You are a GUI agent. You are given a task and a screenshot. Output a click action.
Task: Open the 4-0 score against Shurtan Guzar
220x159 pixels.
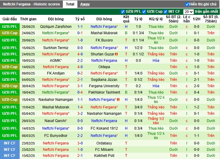80,54
